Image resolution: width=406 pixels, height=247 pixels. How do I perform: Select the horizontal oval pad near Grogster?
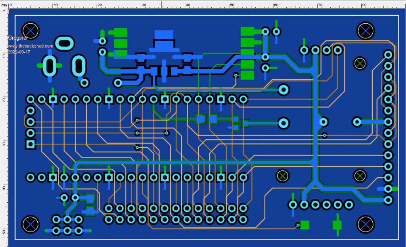pyautogui.click(x=64, y=43)
